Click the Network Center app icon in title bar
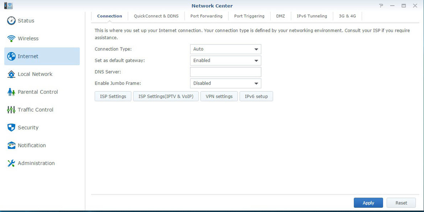The image size is (424, 212). (9, 5)
